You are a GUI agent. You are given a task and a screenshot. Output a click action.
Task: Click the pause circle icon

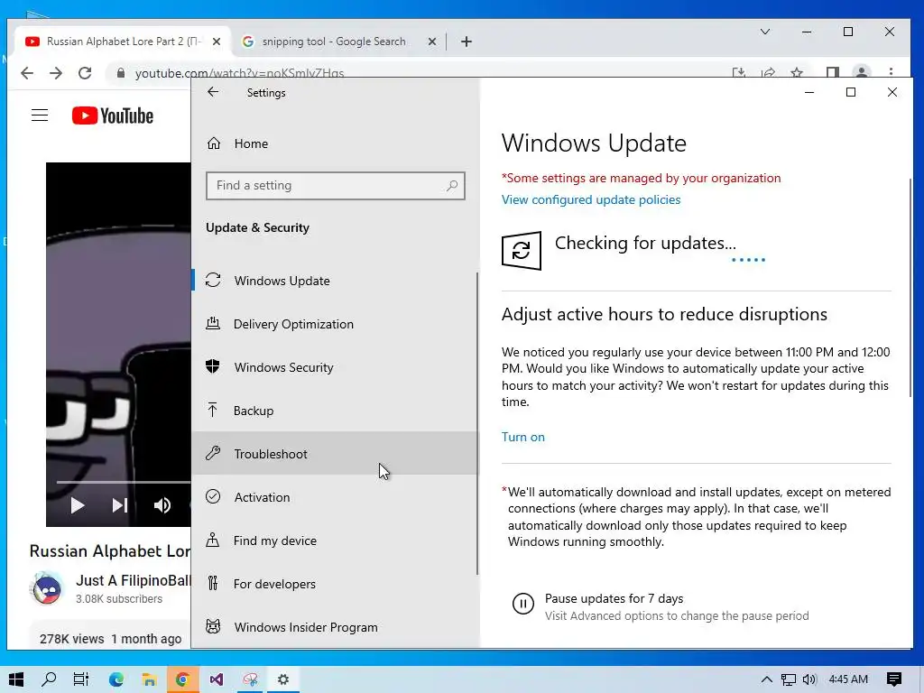(x=522, y=604)
